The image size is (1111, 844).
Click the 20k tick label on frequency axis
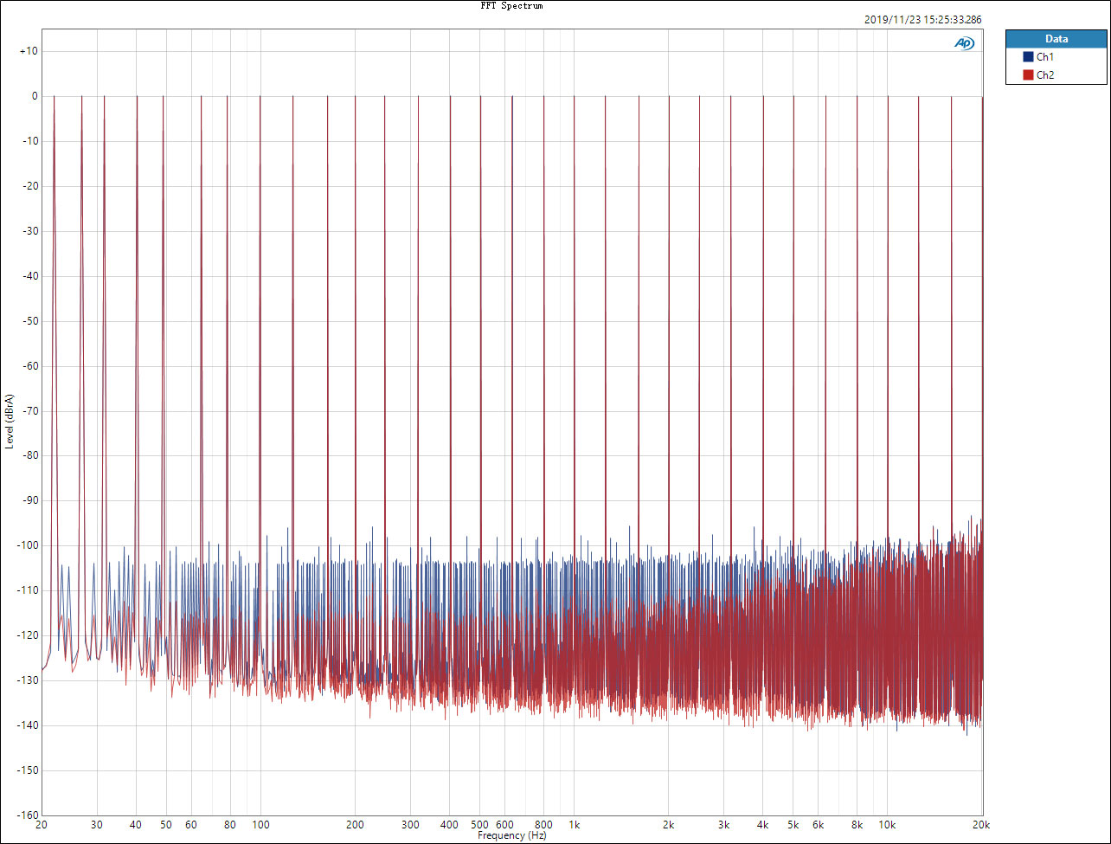pos(981,825)
